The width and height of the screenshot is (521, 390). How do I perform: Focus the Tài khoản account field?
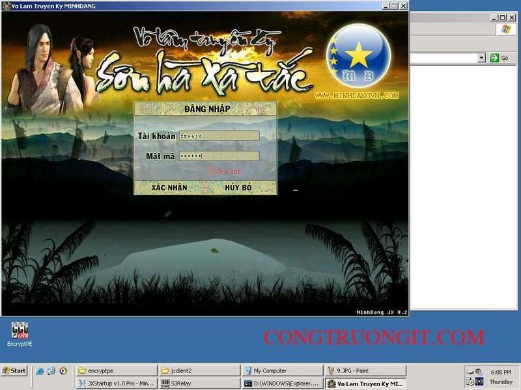point(219,136)
